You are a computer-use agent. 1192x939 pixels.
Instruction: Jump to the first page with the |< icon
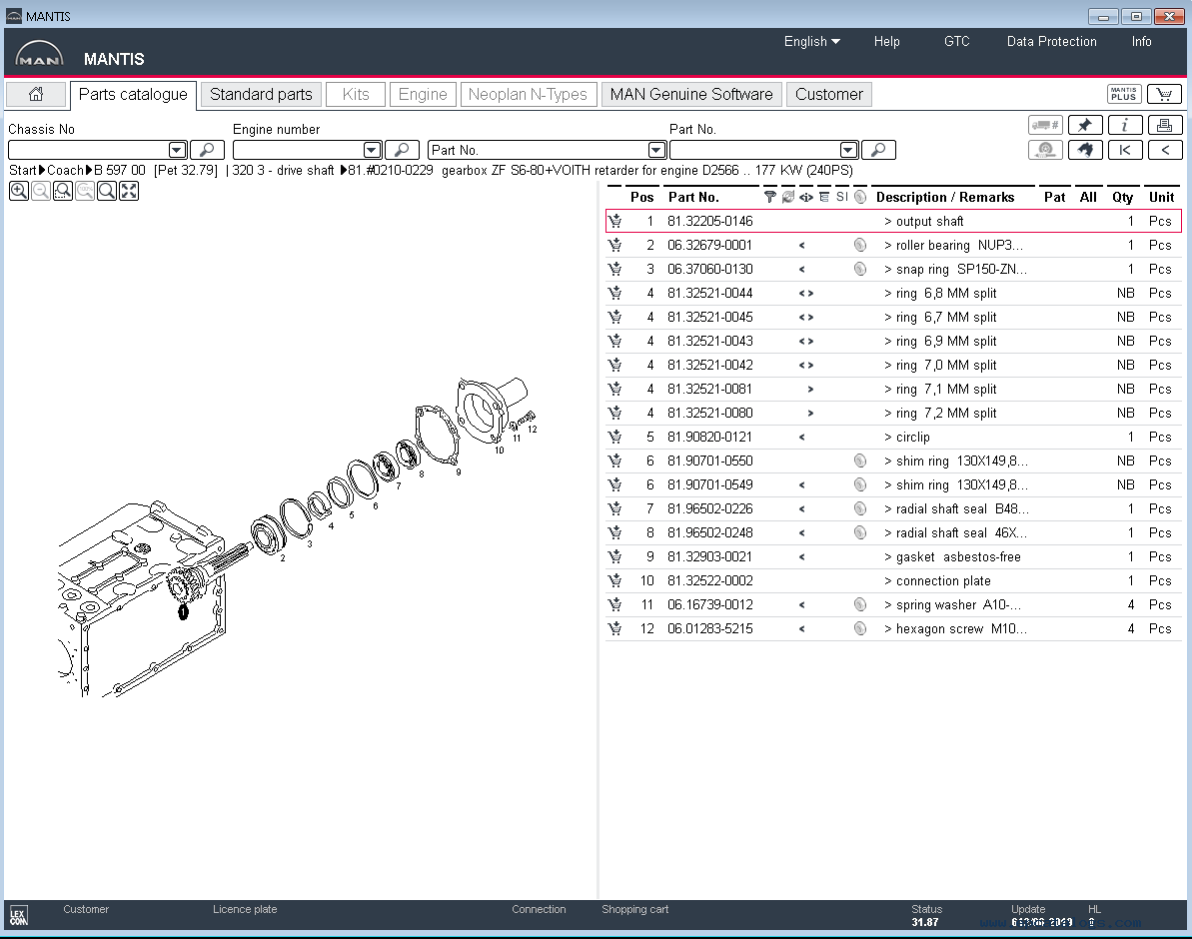1125,150
